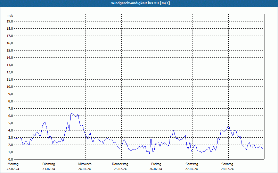278x173 pixels.
Task: Click the '13,0' axis value
Action: point(10,65)
